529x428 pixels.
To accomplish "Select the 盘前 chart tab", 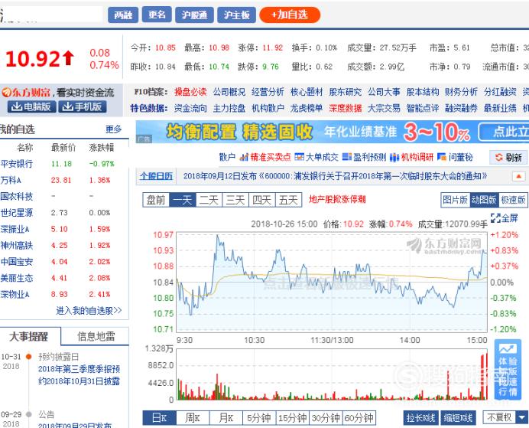I will [x=156, y=200].
